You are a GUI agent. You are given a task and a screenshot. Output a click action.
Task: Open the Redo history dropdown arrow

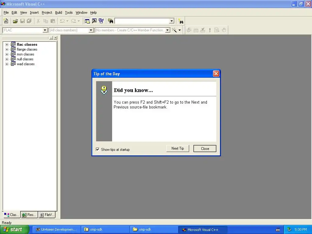point(79,21)
